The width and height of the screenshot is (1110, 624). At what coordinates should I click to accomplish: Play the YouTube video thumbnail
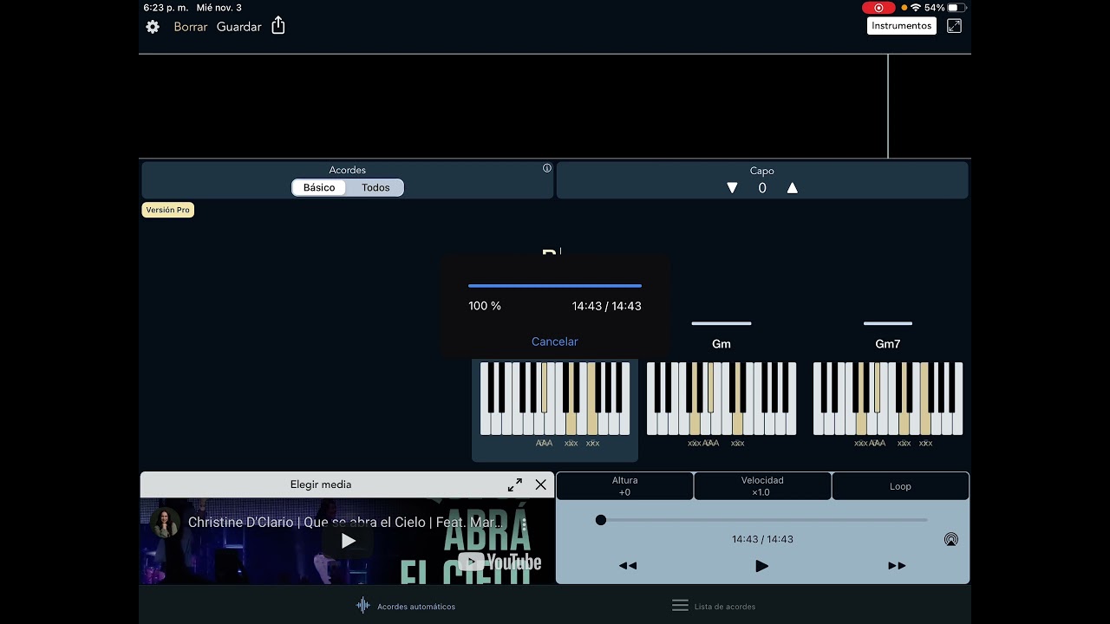point(348,541)
